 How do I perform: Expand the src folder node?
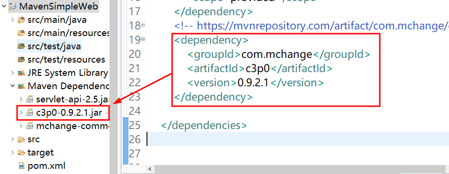[x=12, y=139]
